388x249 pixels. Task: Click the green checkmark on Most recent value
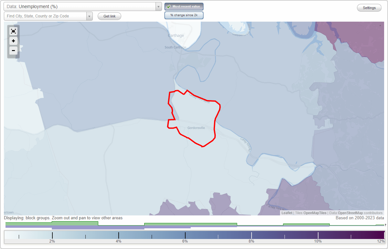169,6
